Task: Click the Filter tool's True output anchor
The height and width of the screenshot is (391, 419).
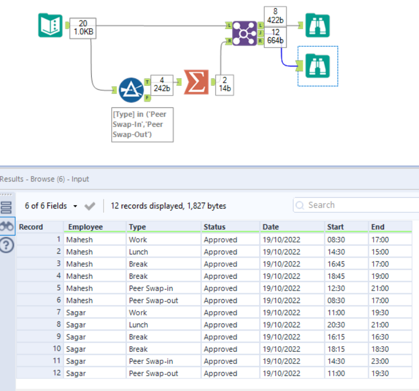Action: click(147, 82)
